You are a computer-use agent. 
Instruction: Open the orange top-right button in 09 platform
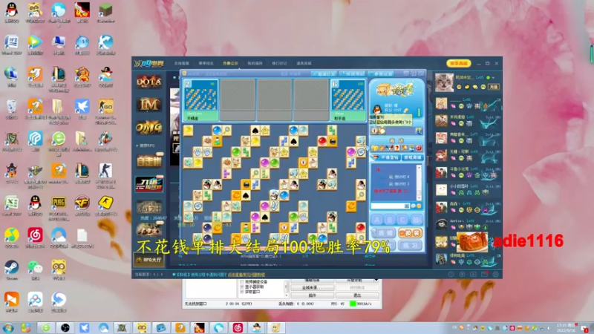tap(459, 63)
